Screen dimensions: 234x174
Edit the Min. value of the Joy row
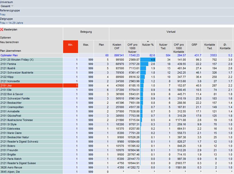point(71,86)
